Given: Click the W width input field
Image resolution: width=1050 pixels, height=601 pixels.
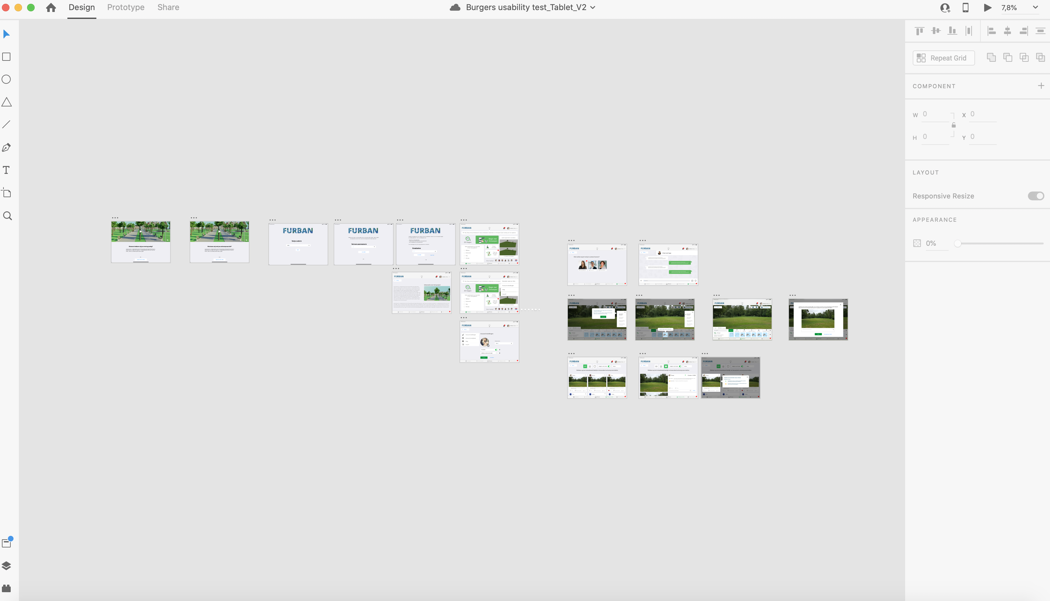Looking at the screenshot, I should tap(935, 114).
